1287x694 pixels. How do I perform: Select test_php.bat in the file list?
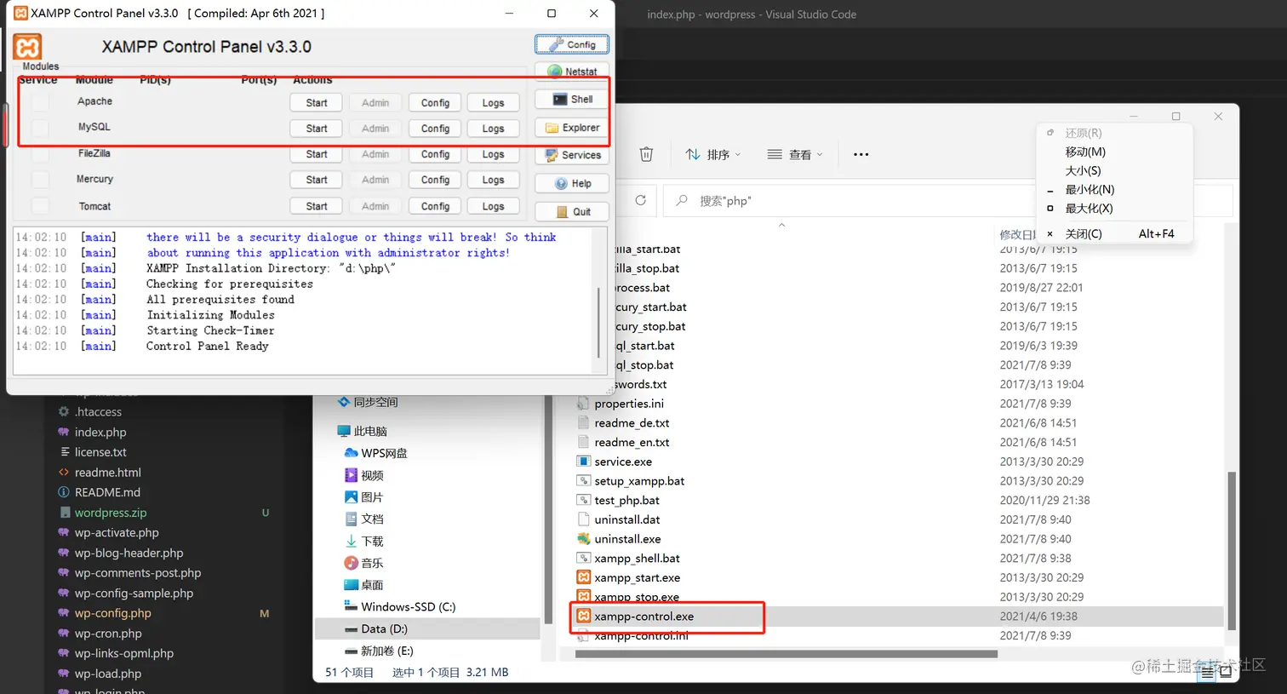(626, 500)
